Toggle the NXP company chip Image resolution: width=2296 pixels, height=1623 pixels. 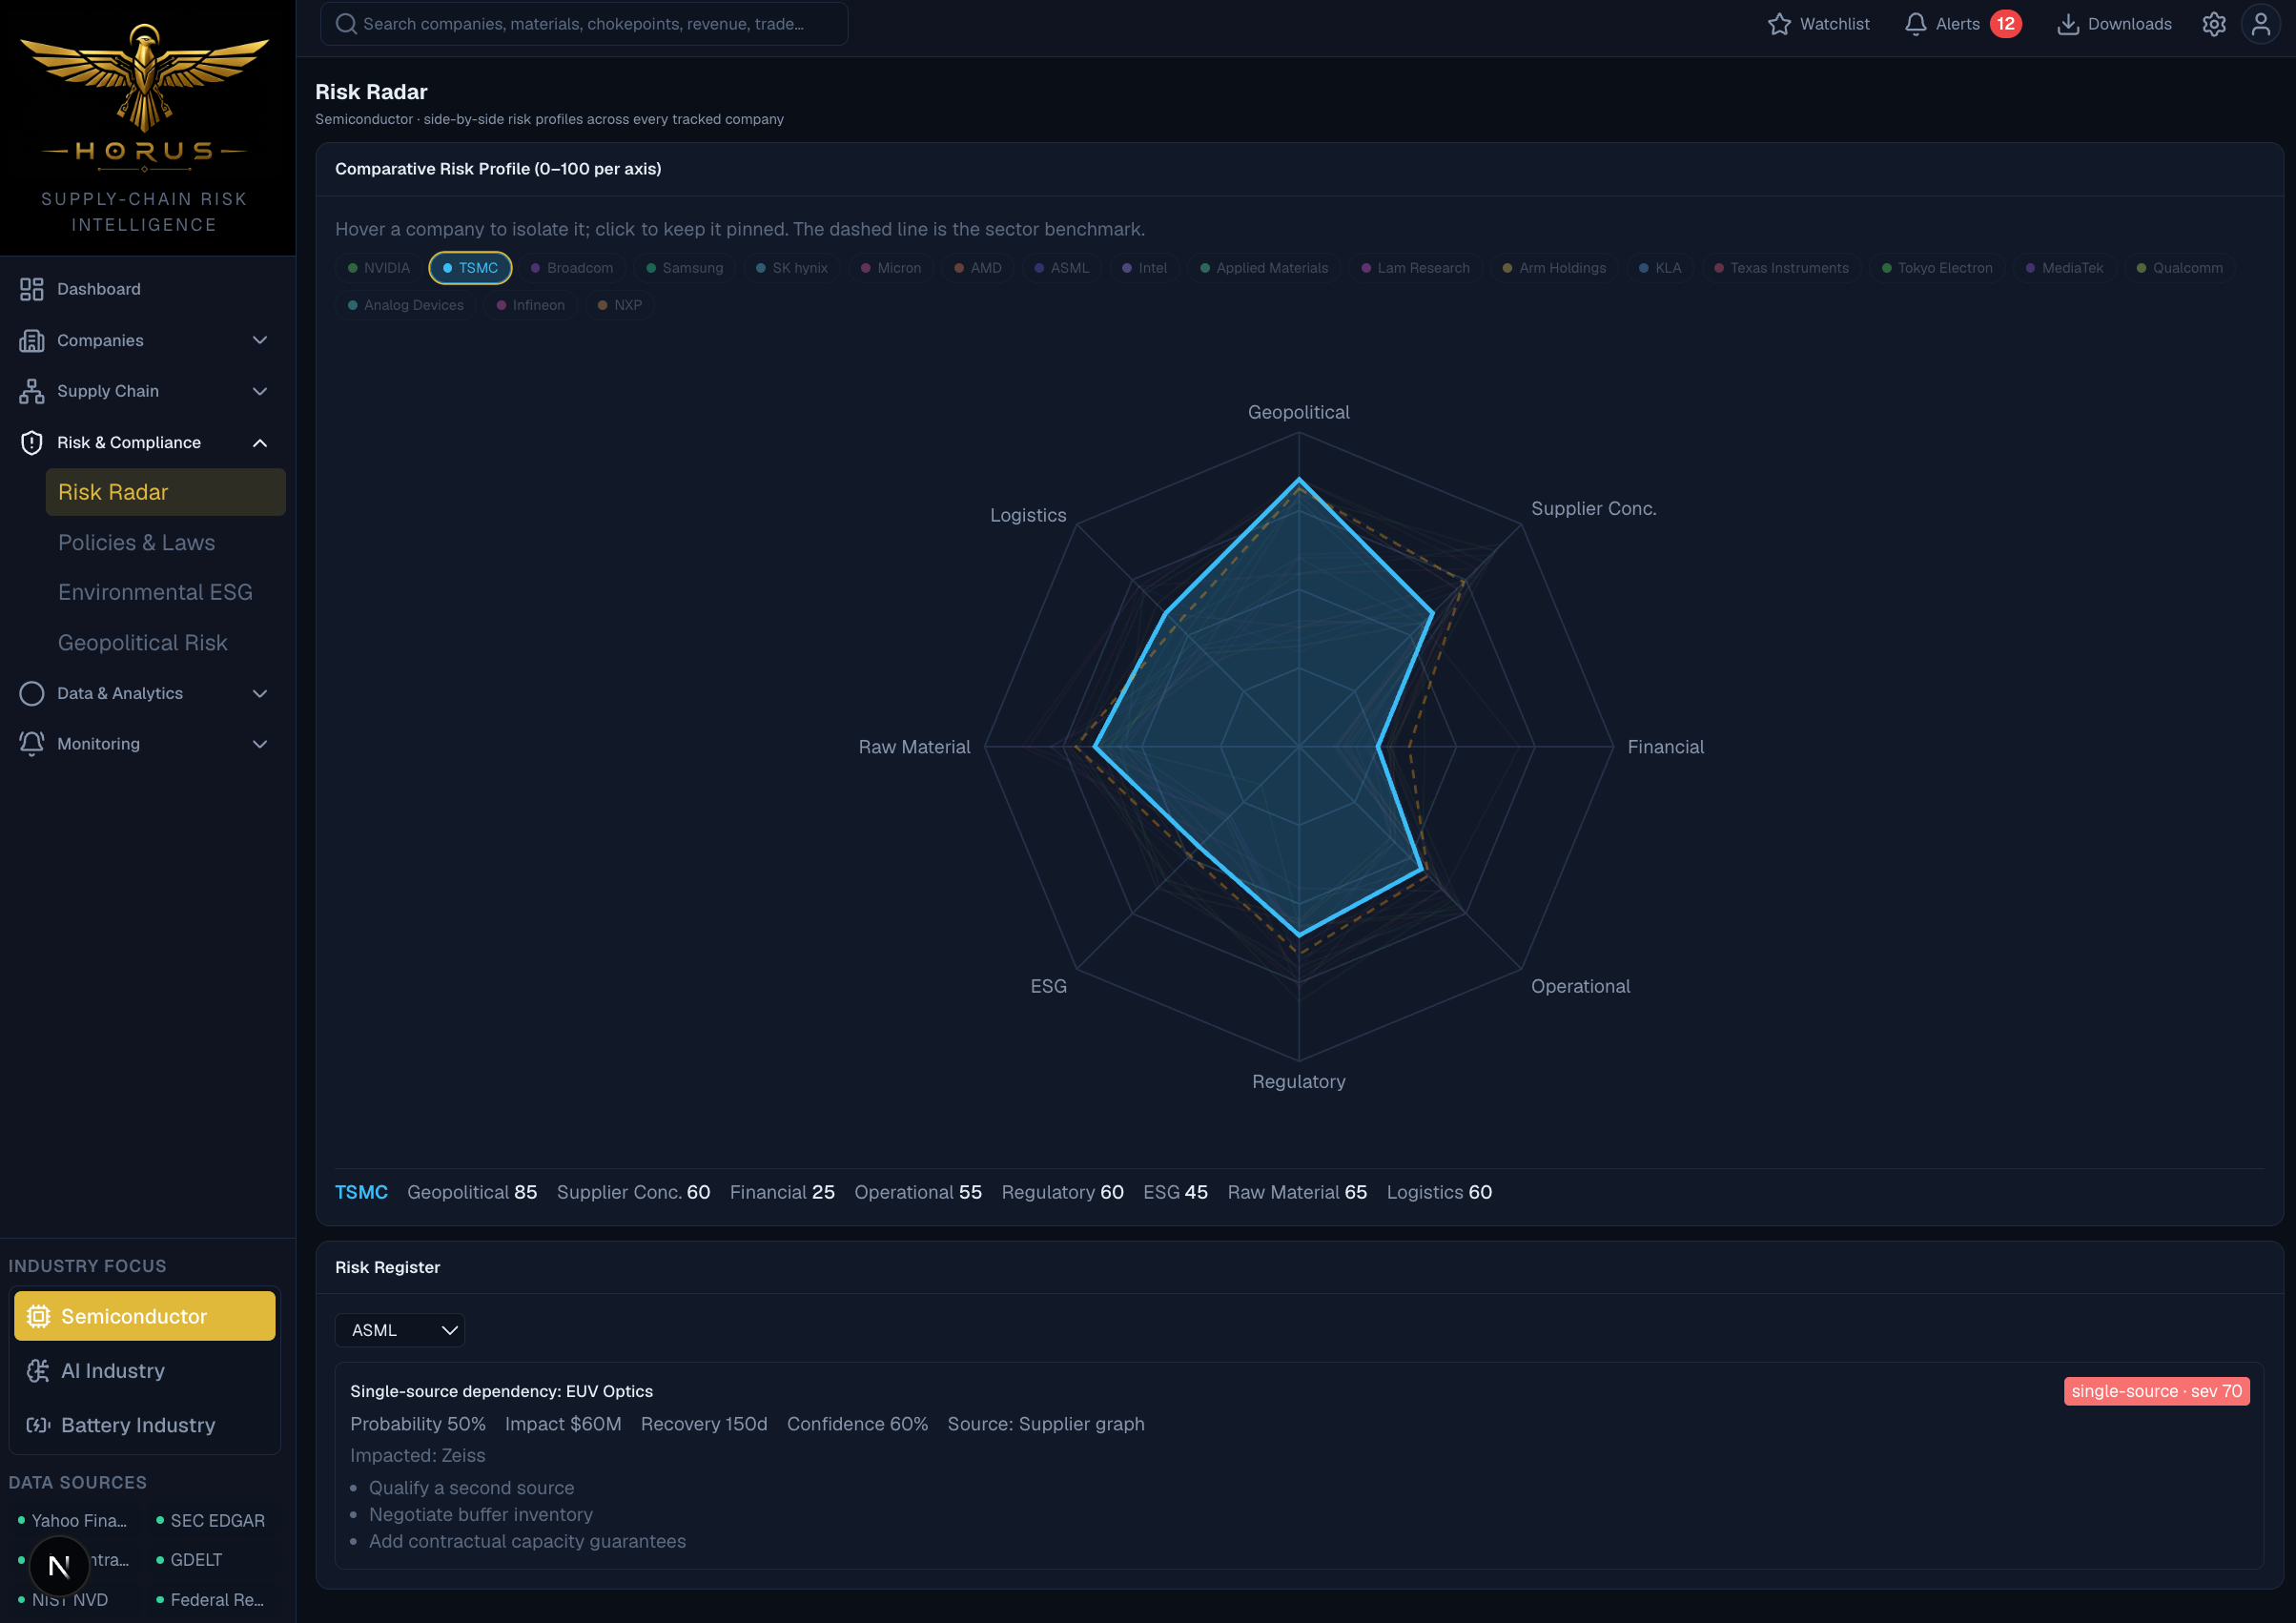(x=620, y=305)
